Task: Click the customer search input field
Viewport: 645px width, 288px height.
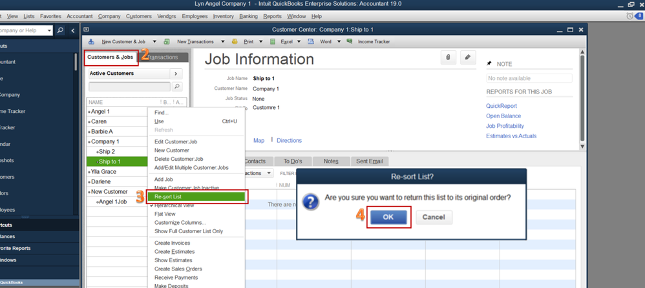Action: point(129,87)
